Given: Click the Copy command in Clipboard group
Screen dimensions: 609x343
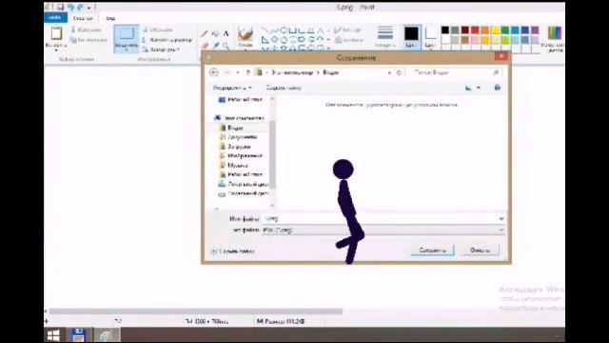Looking at the screenshot, I should [88, 40].
